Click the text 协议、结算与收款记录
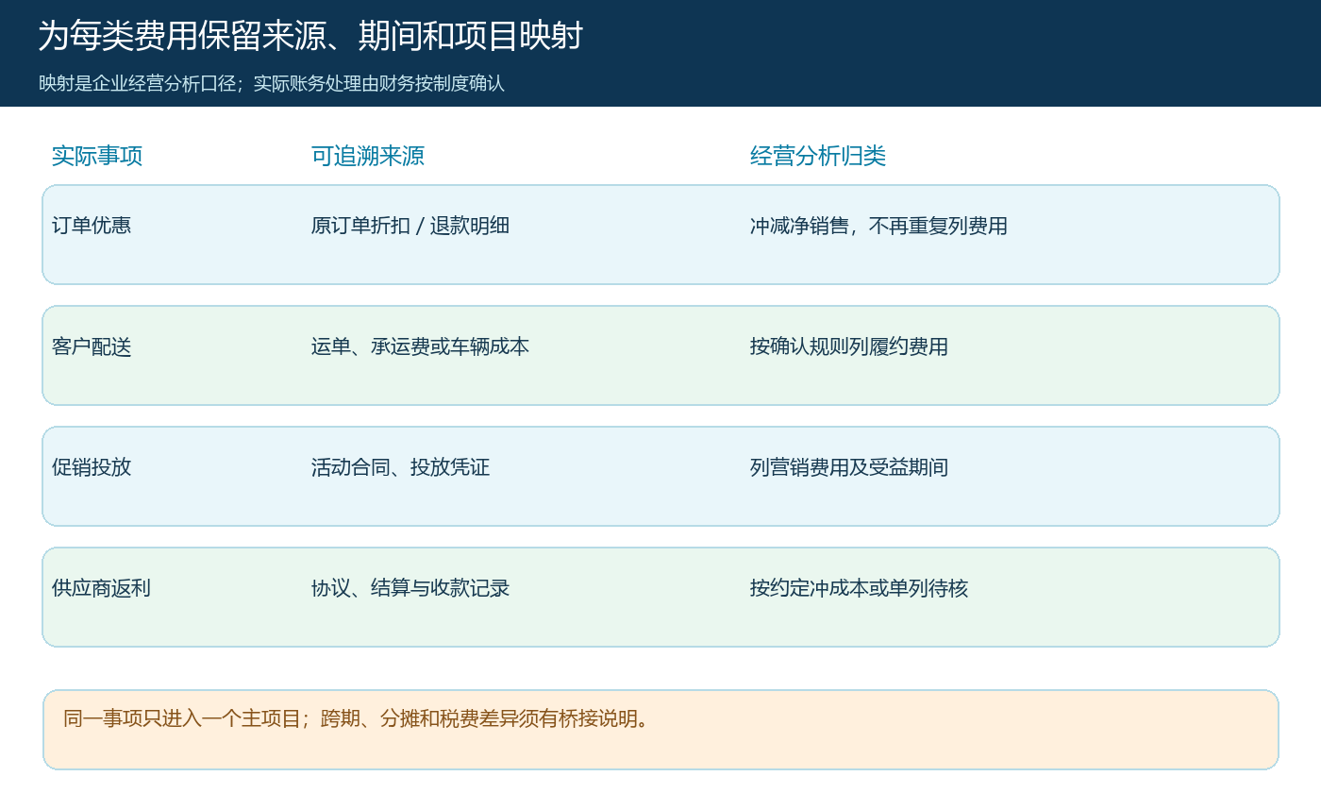The image size is (1321, 793). 410,588
